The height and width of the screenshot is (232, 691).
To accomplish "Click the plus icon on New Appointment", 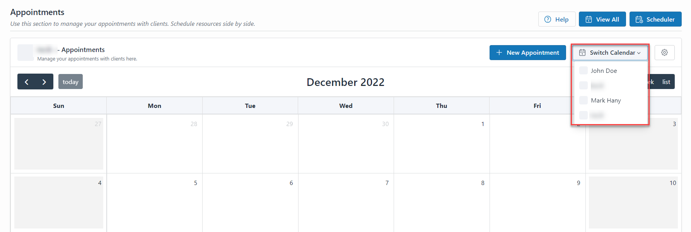I will pyautogui.click(x=499, y=52).
